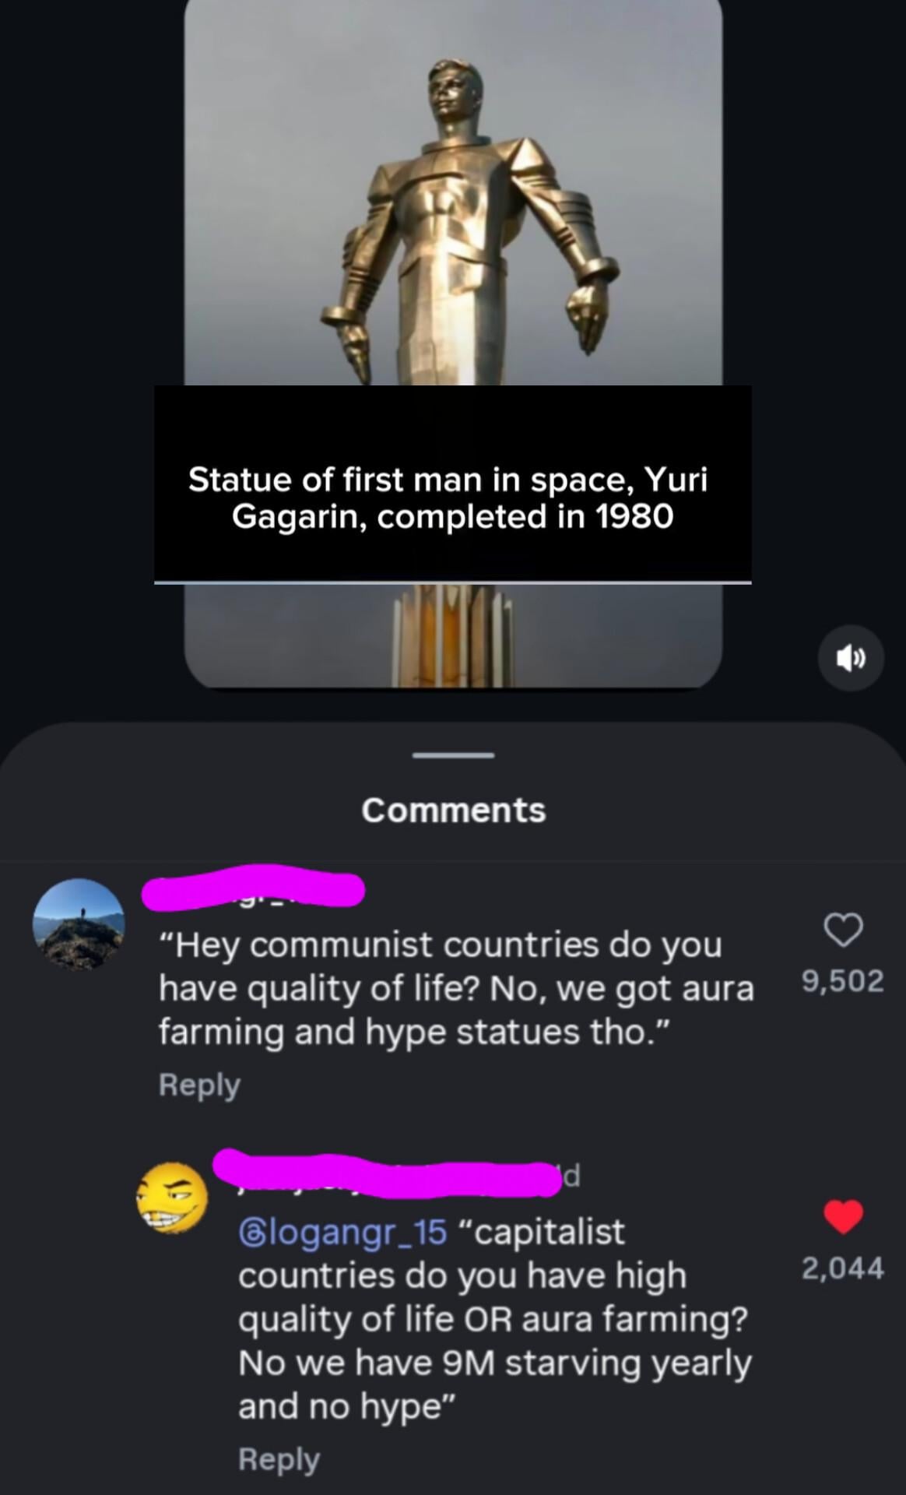Image resolution: width=906 pixels, height=1495 pixels.
Task: Tap the comments sheet drag handle
Action: 453,755
